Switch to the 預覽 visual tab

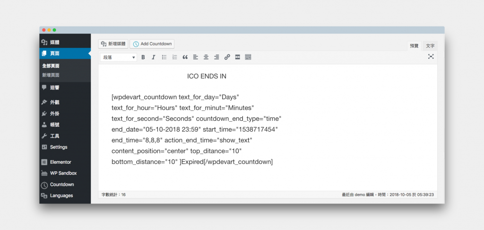414,46
